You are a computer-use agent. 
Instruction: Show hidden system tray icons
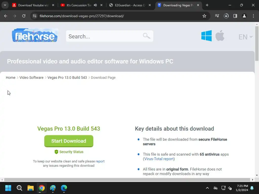[207, 188]
